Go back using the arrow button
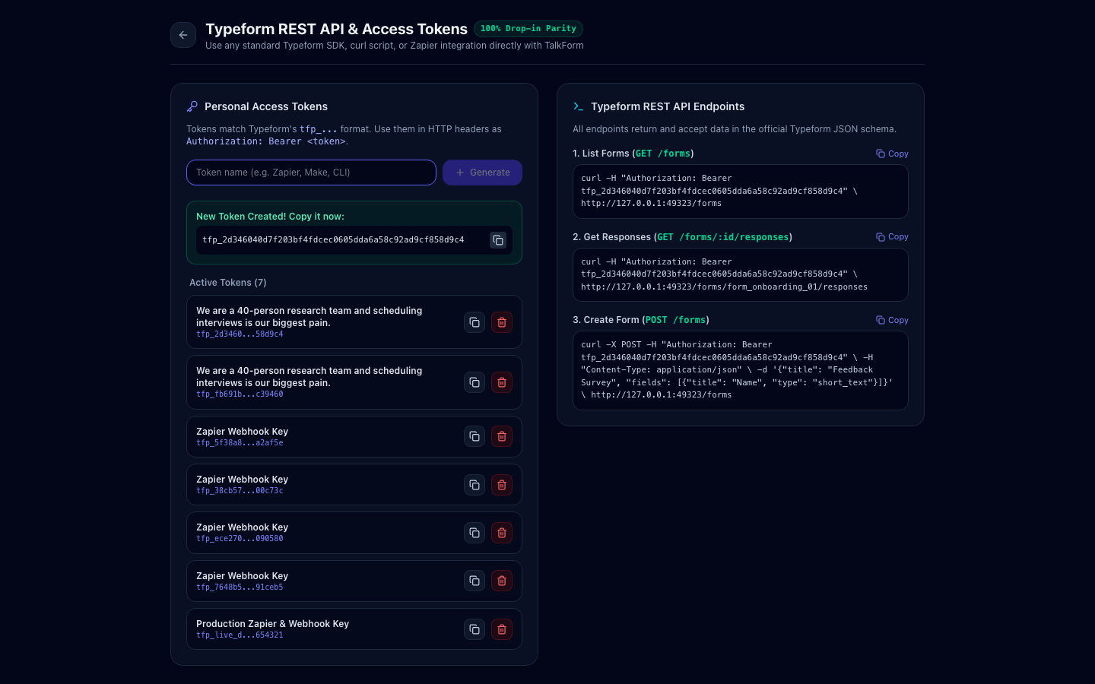 pos(183,35)
